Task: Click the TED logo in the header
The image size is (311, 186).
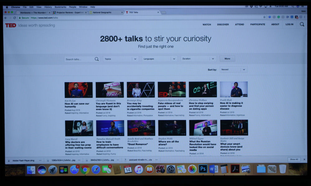Action: point(11,25)
